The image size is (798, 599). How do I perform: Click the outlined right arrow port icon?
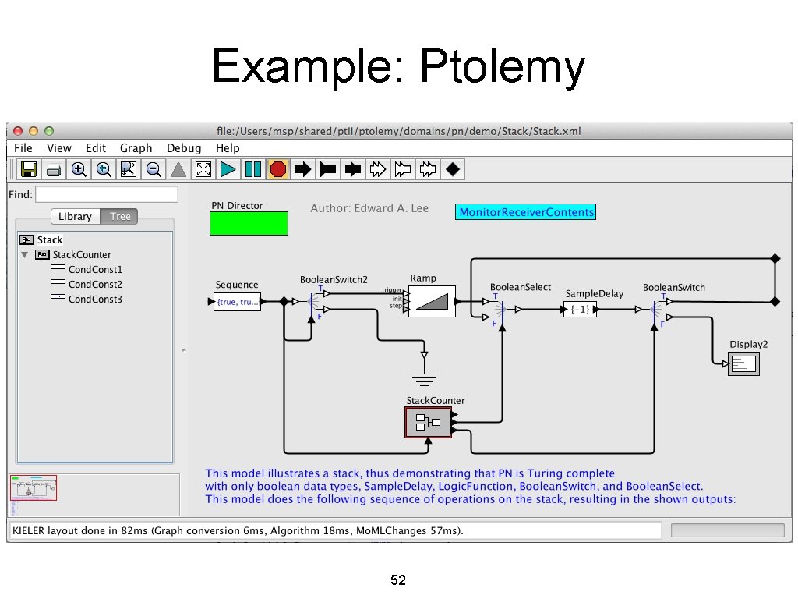pos(378,169)
